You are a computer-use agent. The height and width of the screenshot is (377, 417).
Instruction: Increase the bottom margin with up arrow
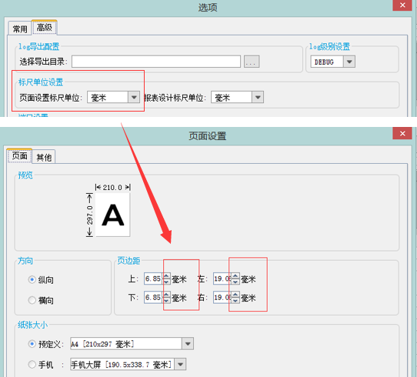(166, 295)
